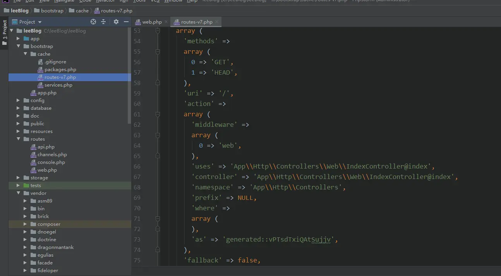Select packages.php file in cache folder
501x276 pixels.
(x=60, y=70)
